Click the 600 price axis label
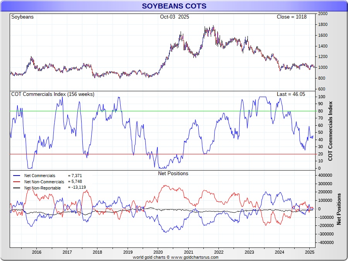The image size is (348, 261). click(x=322, y=89)
